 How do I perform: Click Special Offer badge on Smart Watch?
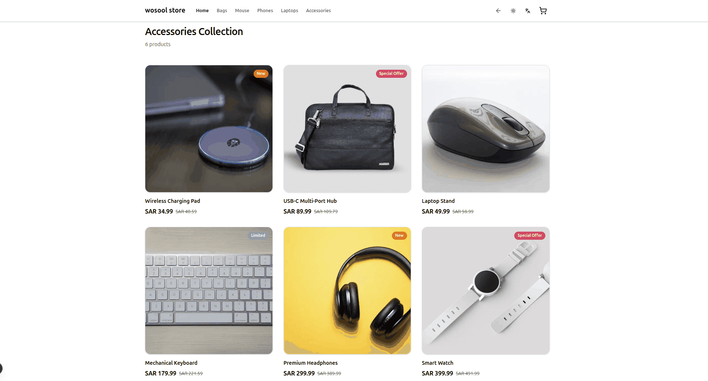pos(530,236)
